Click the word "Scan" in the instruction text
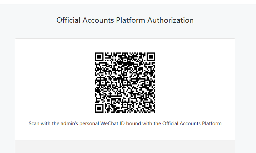Viewport: 256px width, 153px height. pos(34,124)
